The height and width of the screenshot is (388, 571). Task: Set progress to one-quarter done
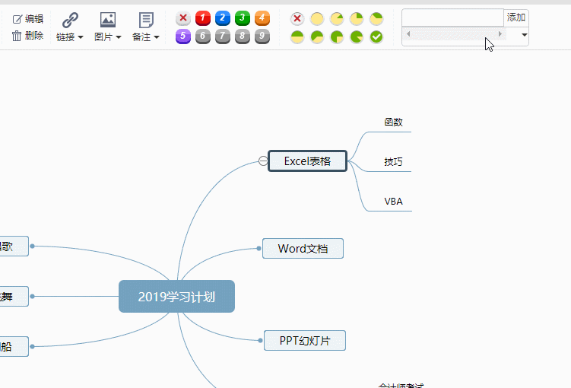(357, 18)
